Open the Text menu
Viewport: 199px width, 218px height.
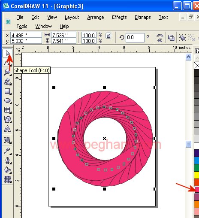[x=163, y=17]
